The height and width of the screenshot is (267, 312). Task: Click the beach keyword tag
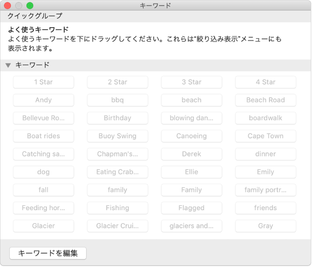(191, 100)
